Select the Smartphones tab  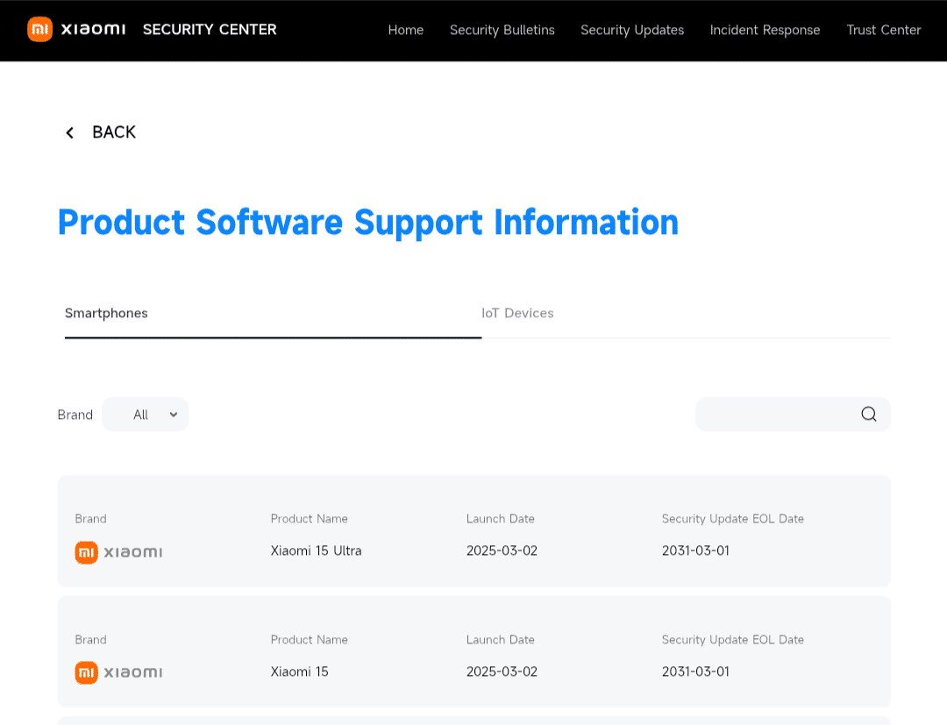[x=106, y=313]
